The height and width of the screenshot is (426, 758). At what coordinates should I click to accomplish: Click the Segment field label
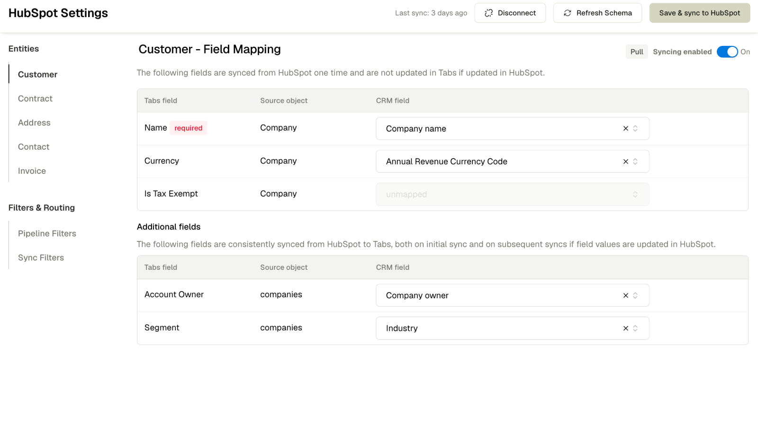click(162, 328)
